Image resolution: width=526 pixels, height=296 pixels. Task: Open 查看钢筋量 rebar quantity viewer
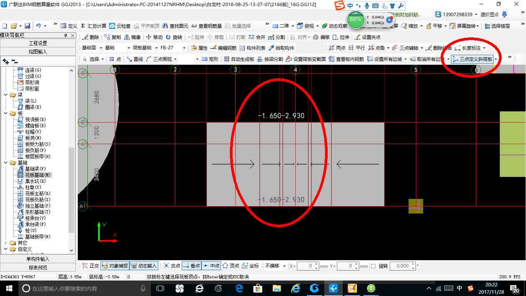coord(207,26)
